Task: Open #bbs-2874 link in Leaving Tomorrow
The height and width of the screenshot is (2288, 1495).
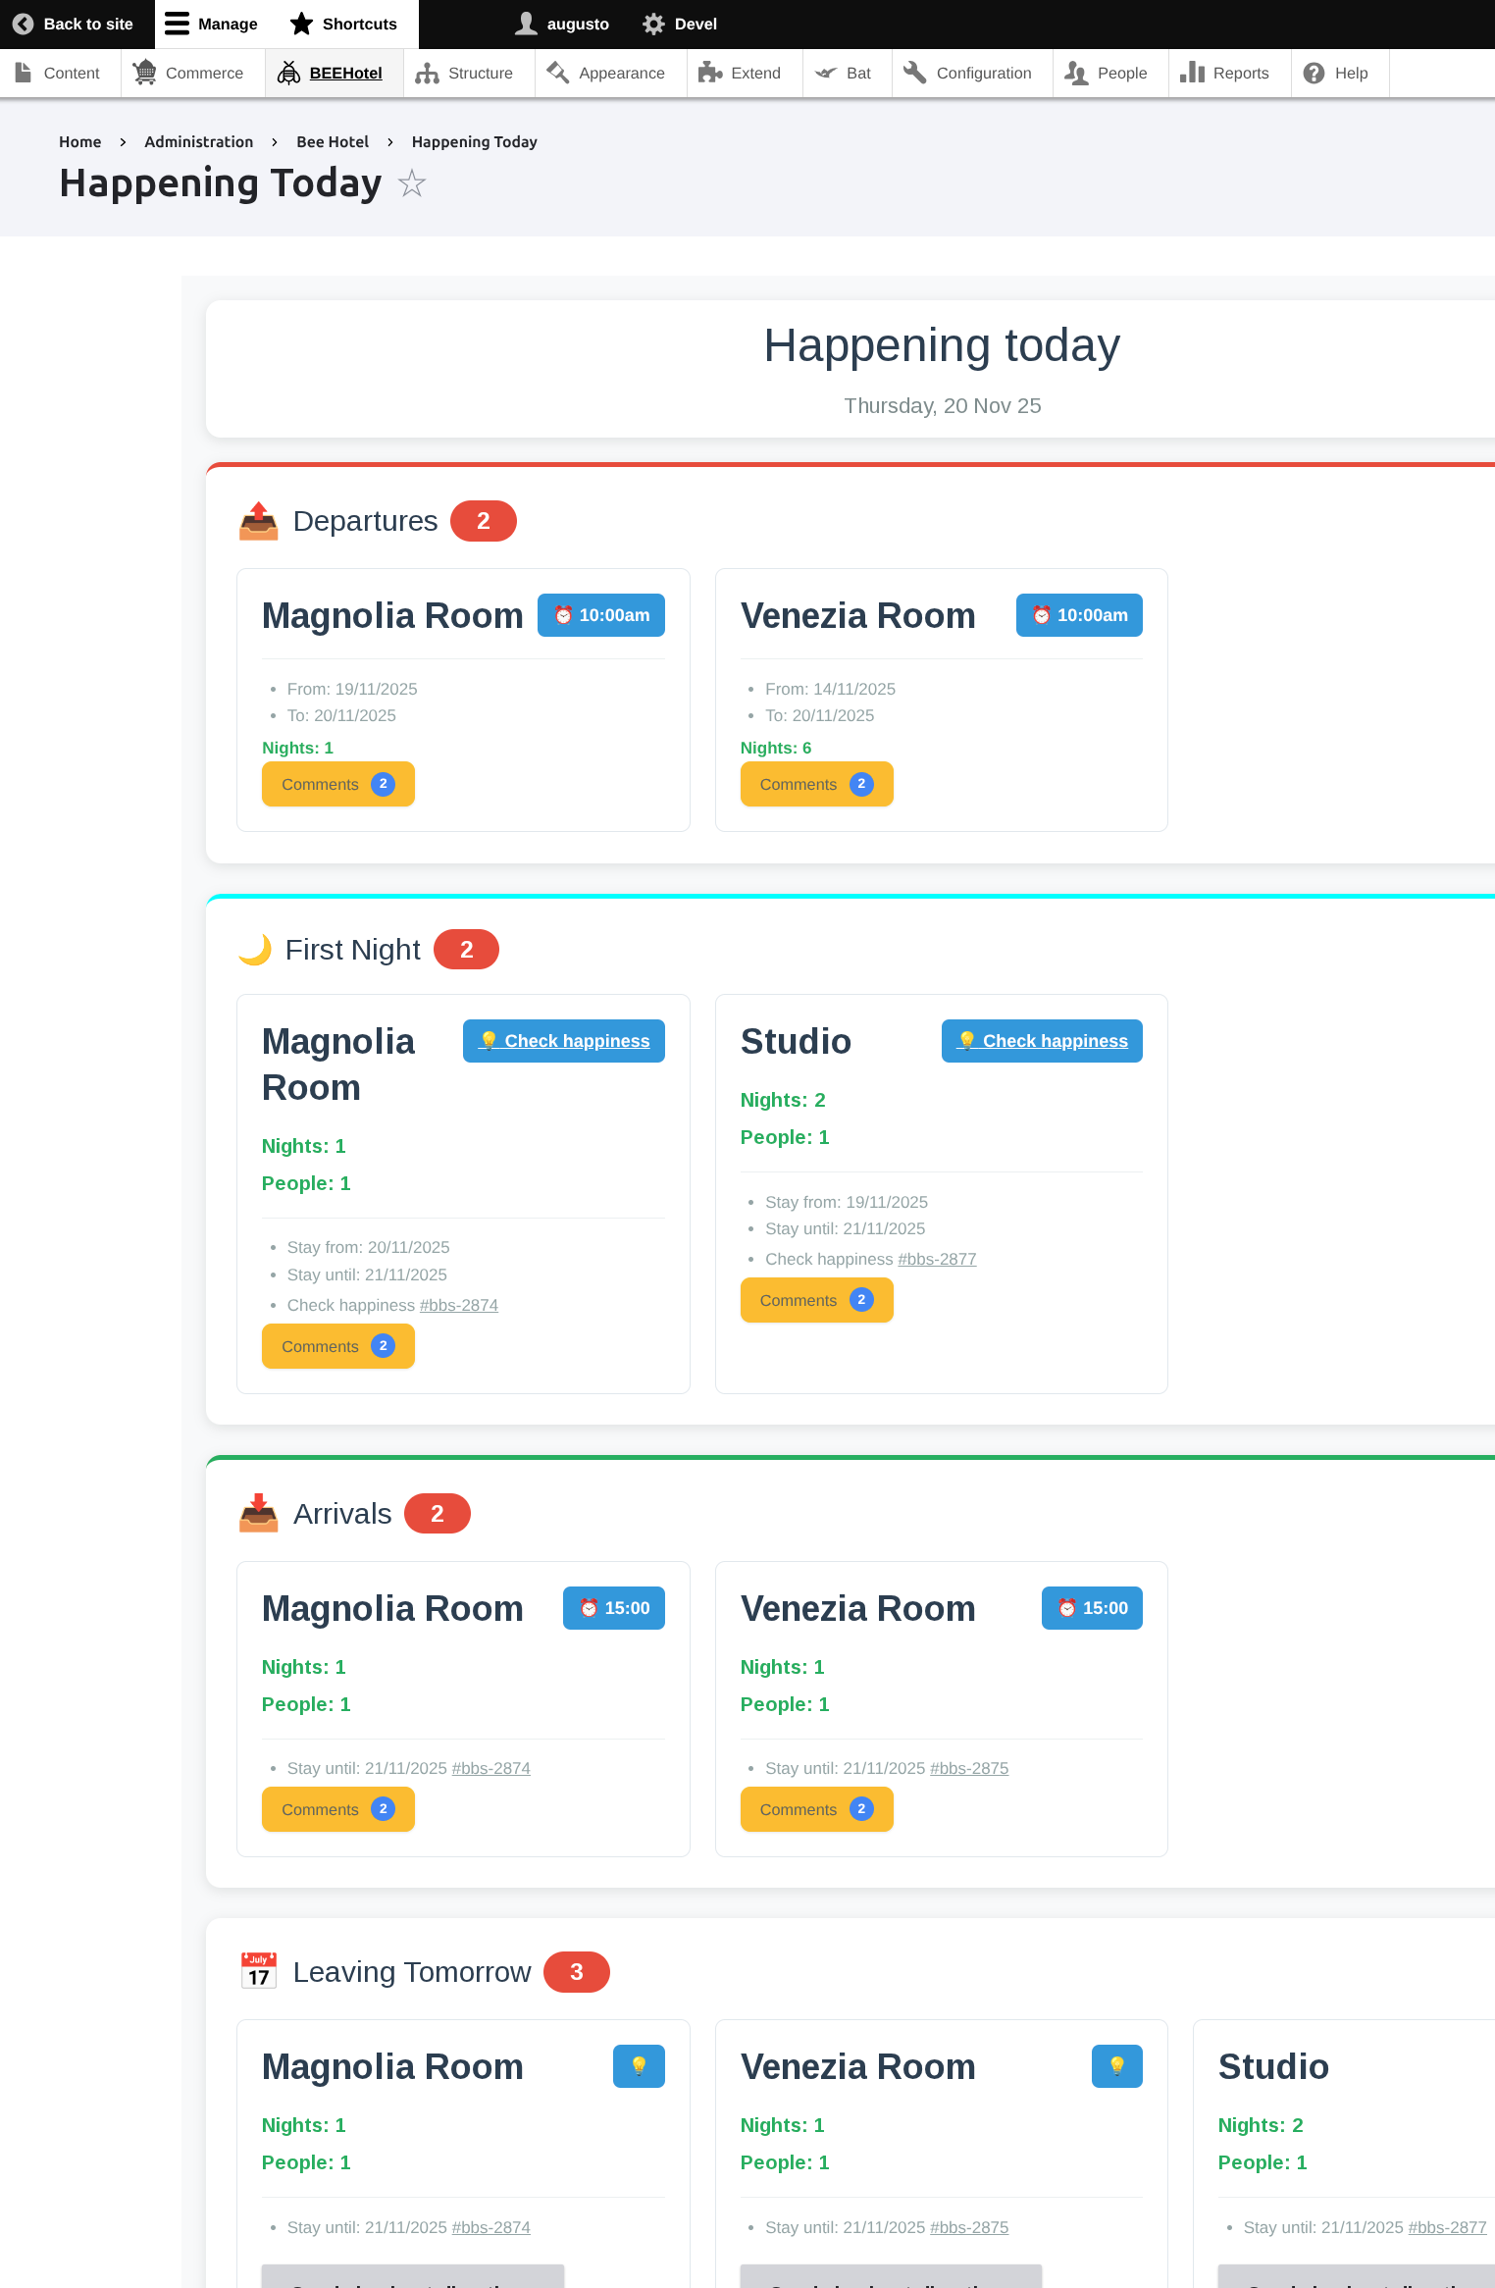Action: [491, 2227]
